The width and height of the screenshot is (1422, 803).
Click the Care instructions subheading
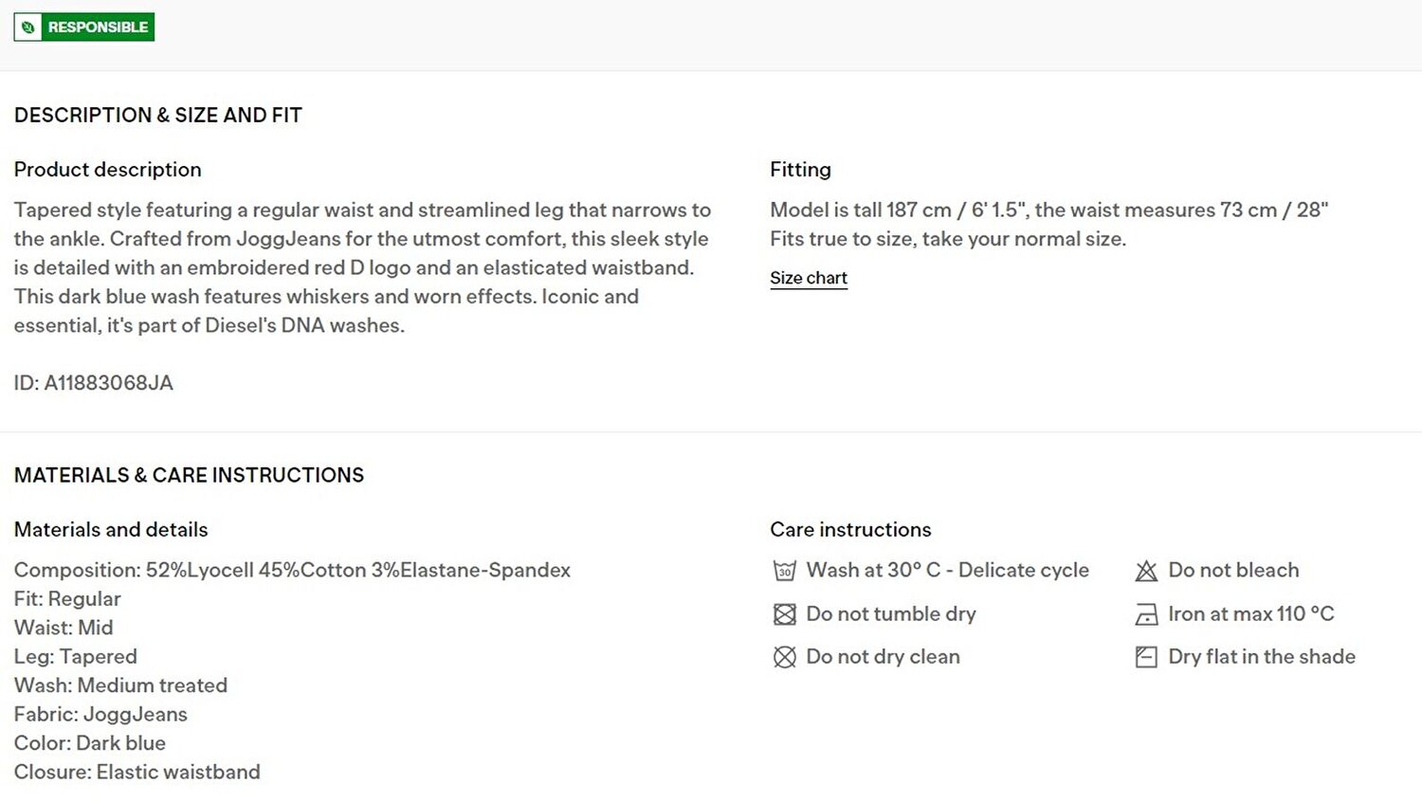[x=850, y=530]
